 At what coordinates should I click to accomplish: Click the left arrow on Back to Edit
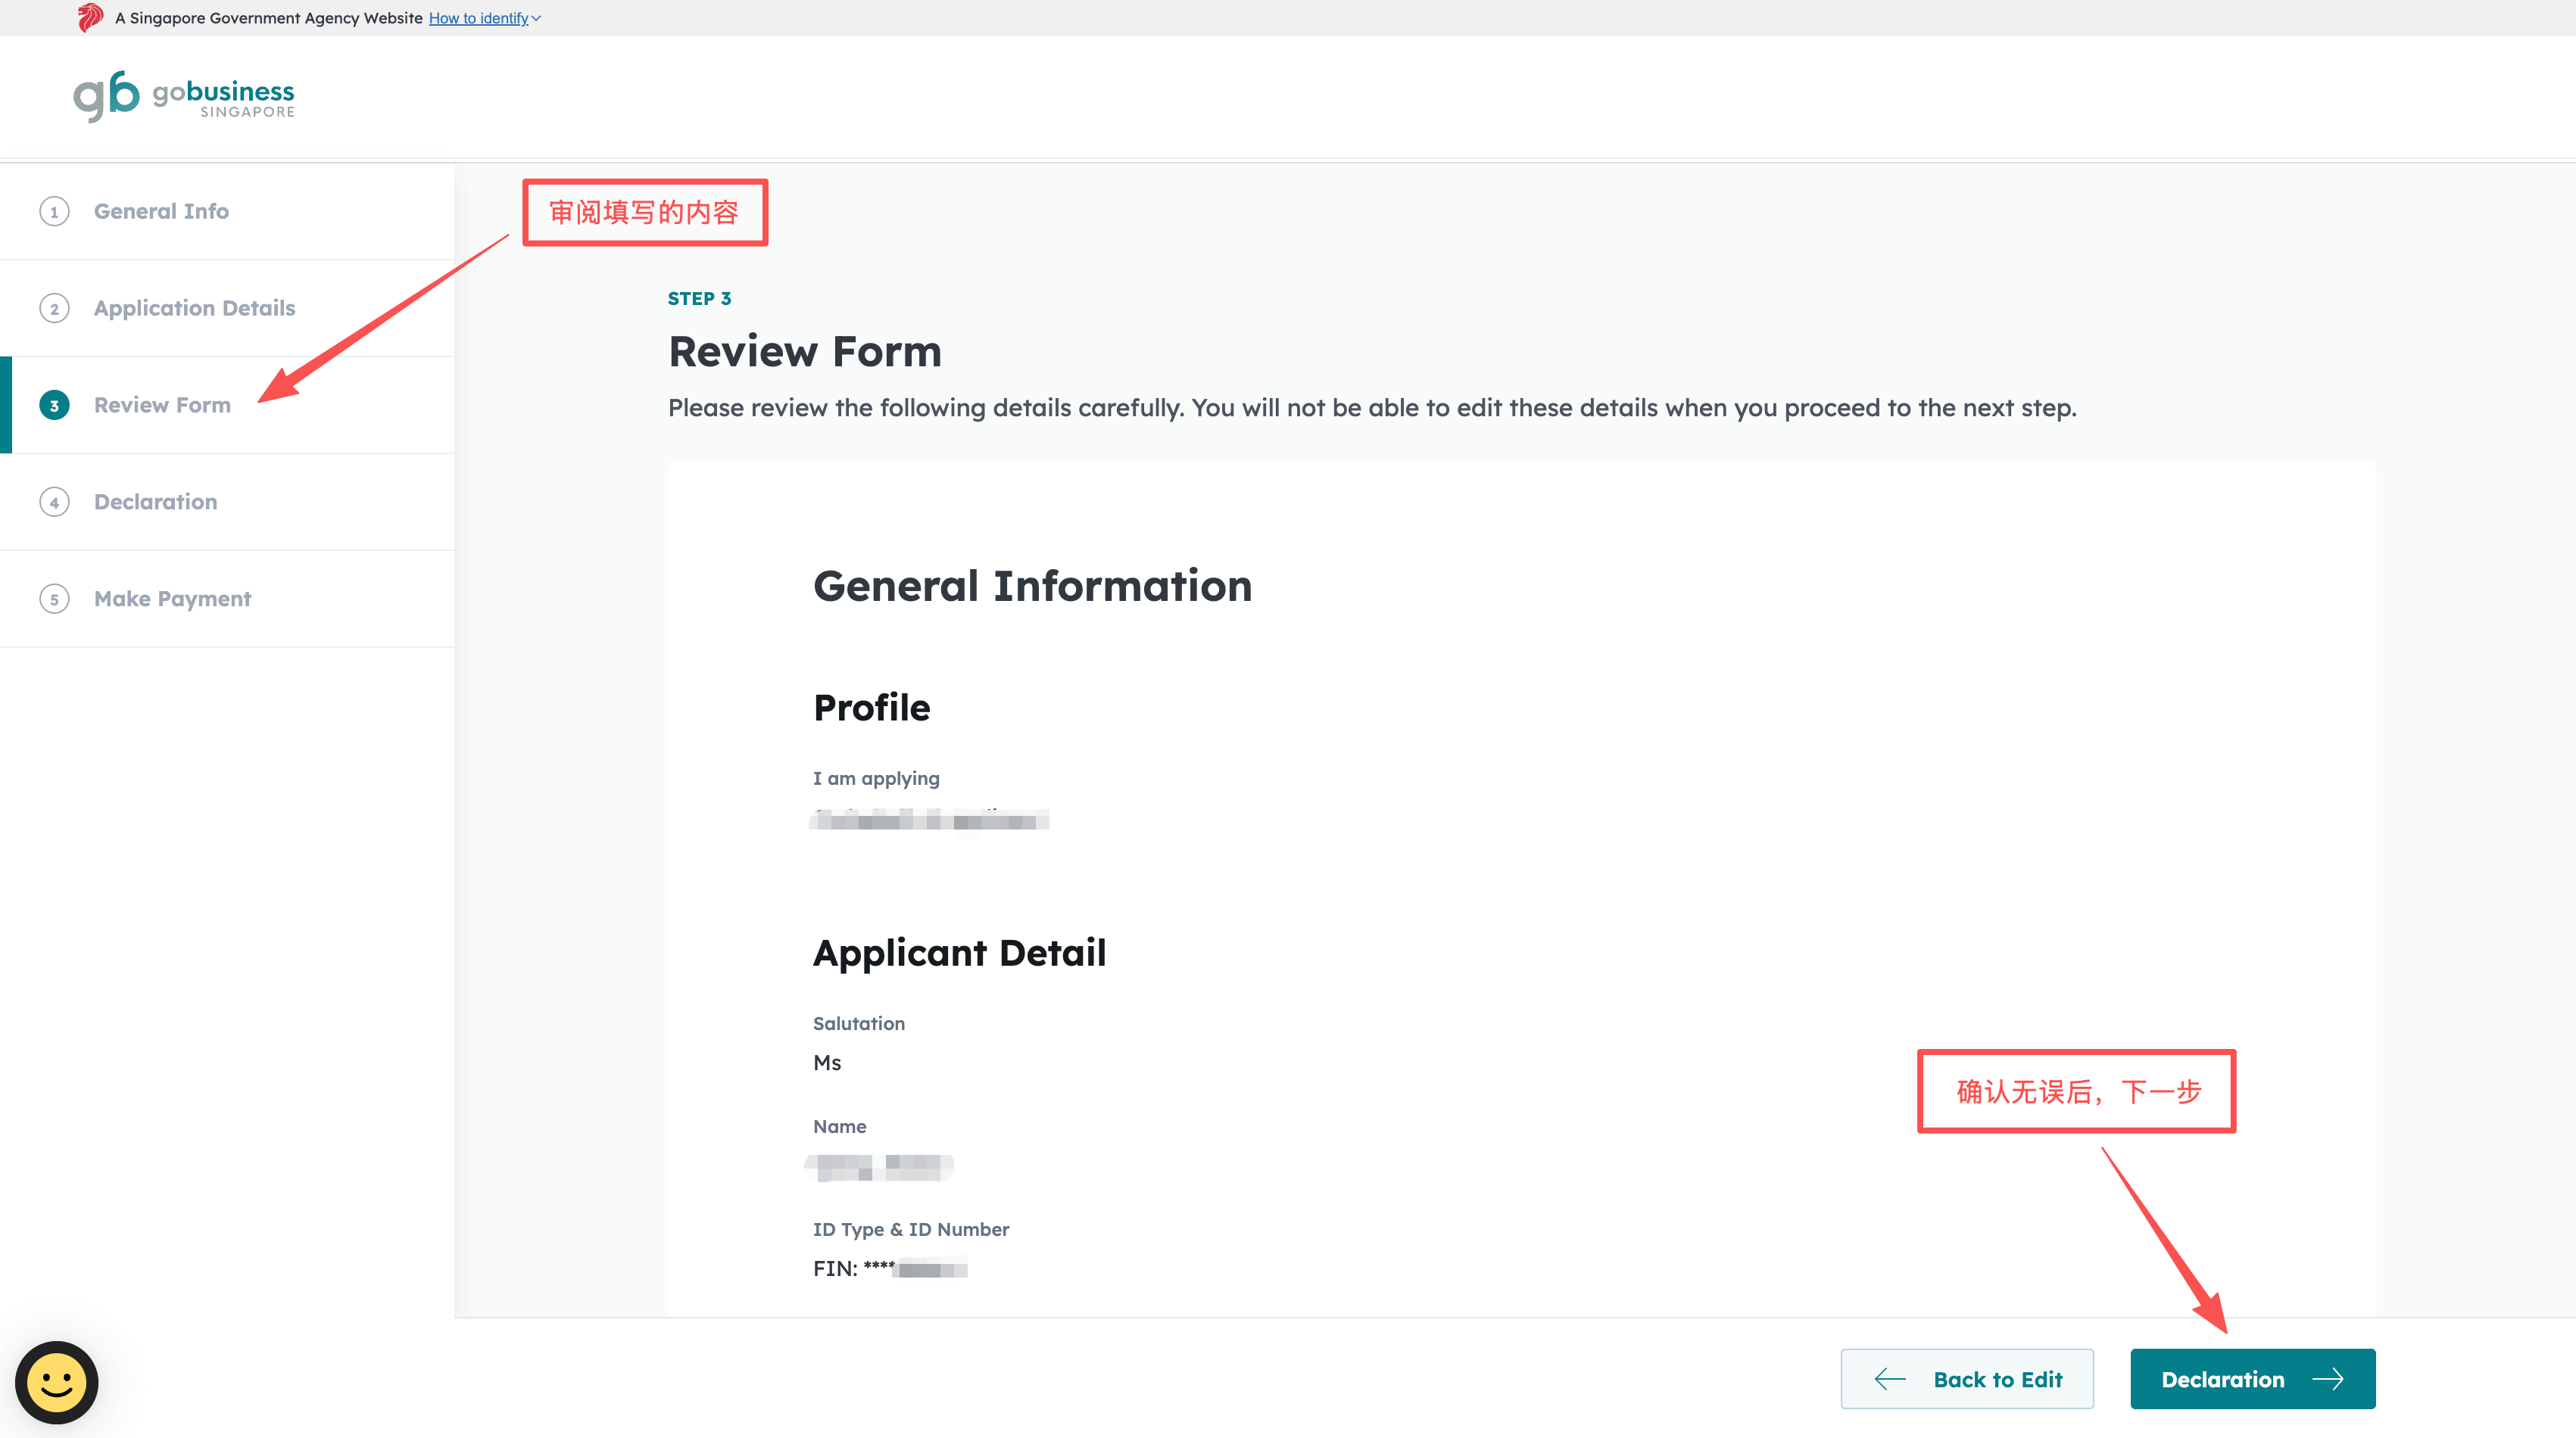(x=1890, y=1379)
